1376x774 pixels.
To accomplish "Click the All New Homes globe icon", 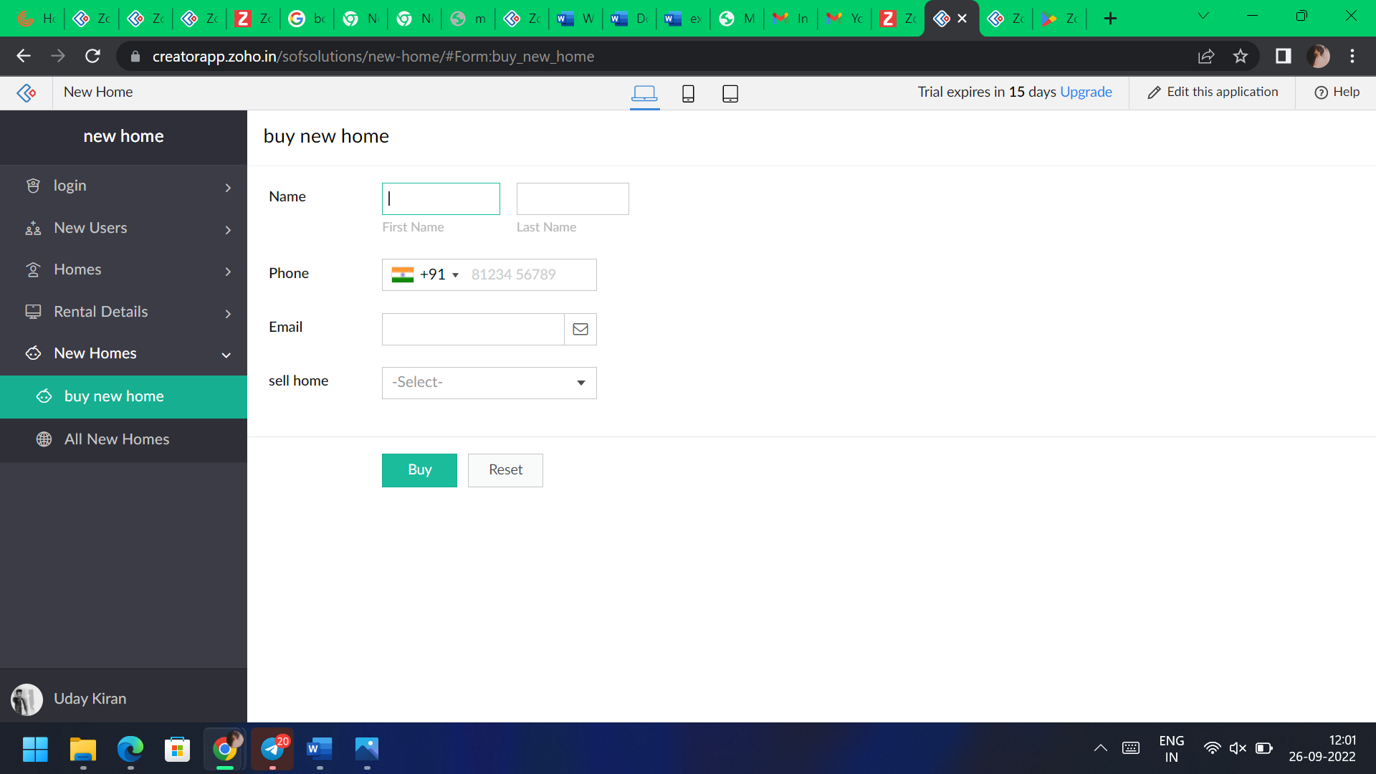I will 44,439.
